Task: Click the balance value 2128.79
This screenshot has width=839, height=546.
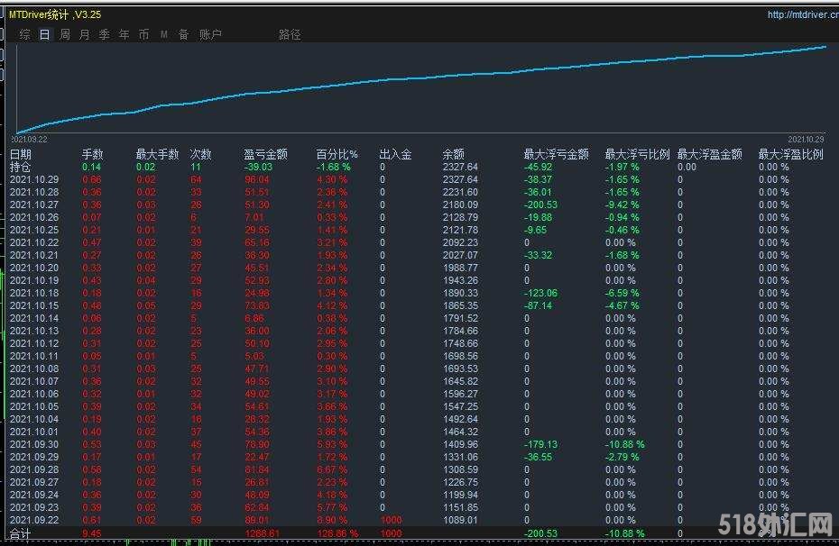Action: 460,217
